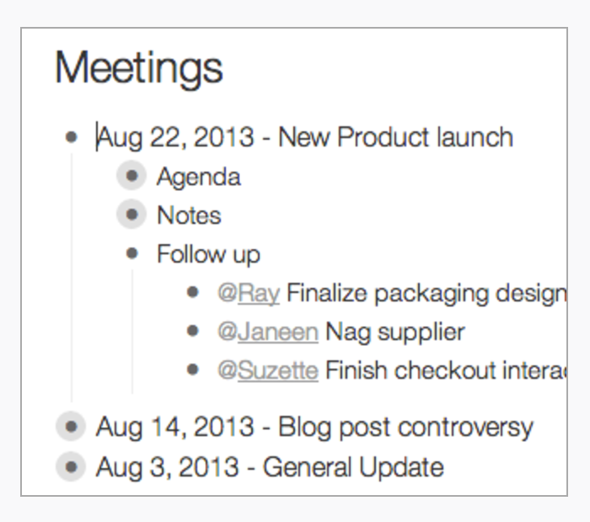This screenshot has width=590, height=522.
Task: Open the @Suzette tag link
Action: tap(268, 371)
